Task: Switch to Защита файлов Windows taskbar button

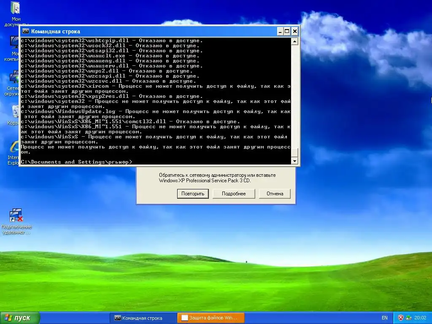Action: [211, 318]
